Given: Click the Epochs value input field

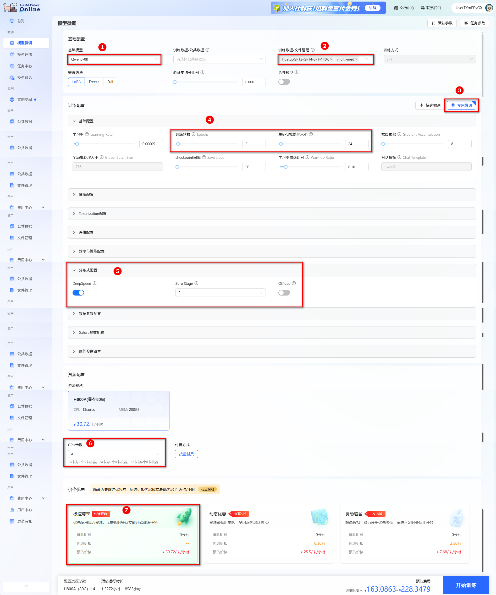Looking at the screenshot, I should coord(254,144).
